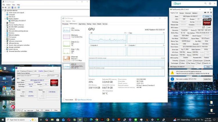Switch to Sensors tab in GPU-Z
The image size is (218, 122).
182,13
